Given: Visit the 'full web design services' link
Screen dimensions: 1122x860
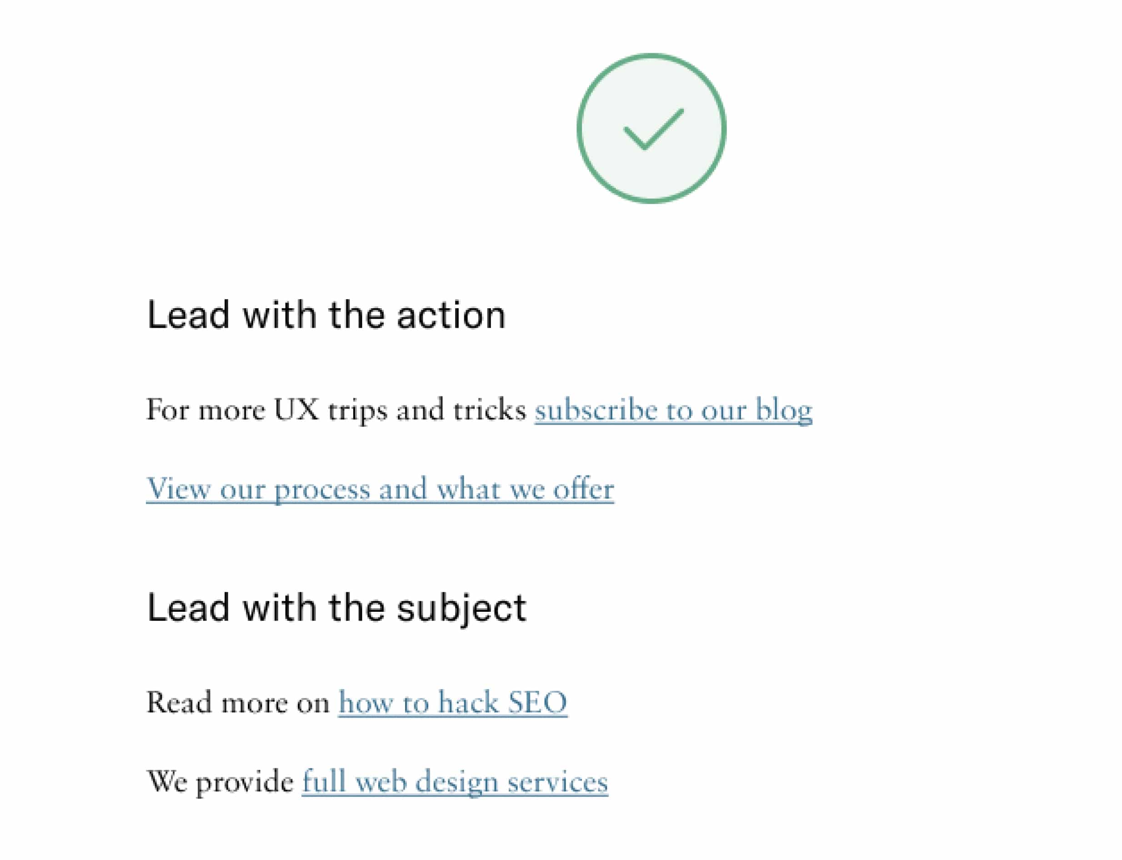Looking at the screenshot, I should [455, 782].
